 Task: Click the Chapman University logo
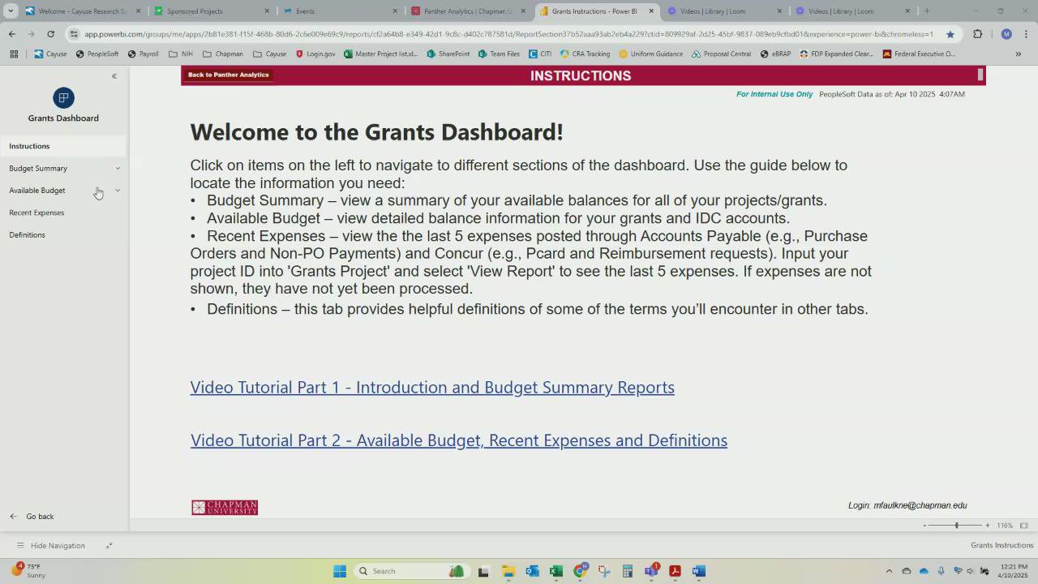click(x=225, y=508)
